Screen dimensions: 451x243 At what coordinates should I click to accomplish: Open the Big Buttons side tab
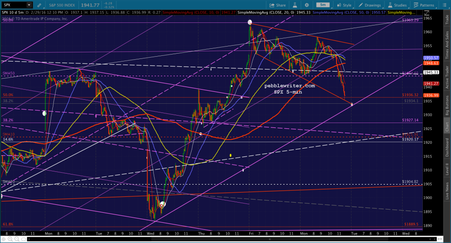pyautogui.click(x=447, y=105)
